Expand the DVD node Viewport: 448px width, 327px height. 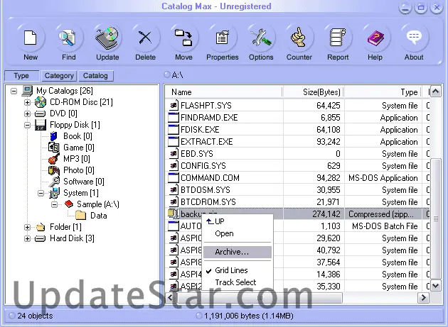(27, 113)
